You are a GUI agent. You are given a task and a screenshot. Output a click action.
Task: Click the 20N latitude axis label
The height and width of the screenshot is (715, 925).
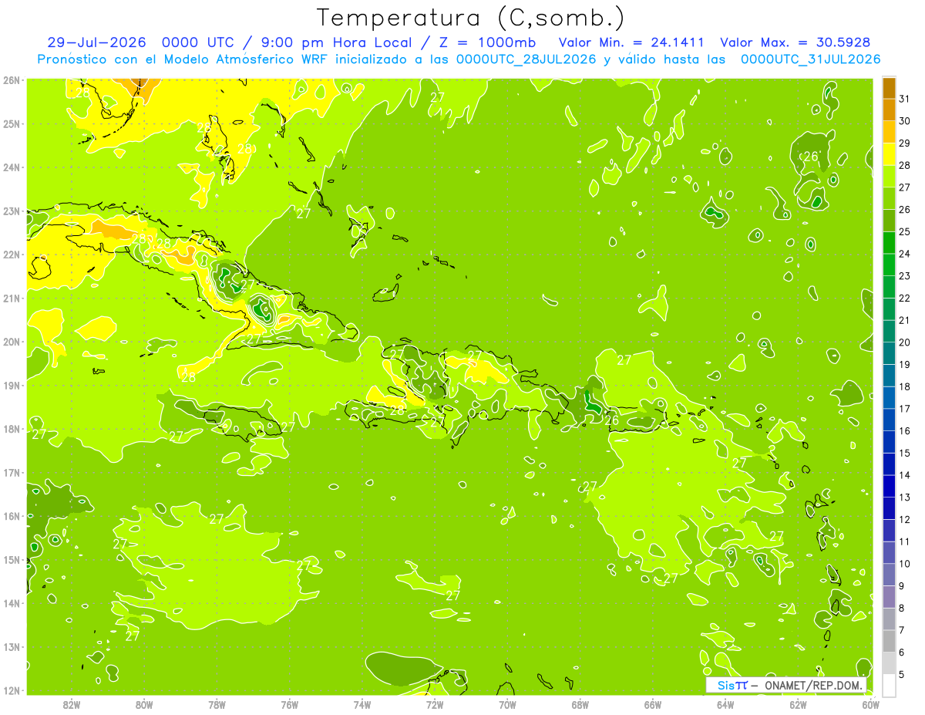coord(11,341)
